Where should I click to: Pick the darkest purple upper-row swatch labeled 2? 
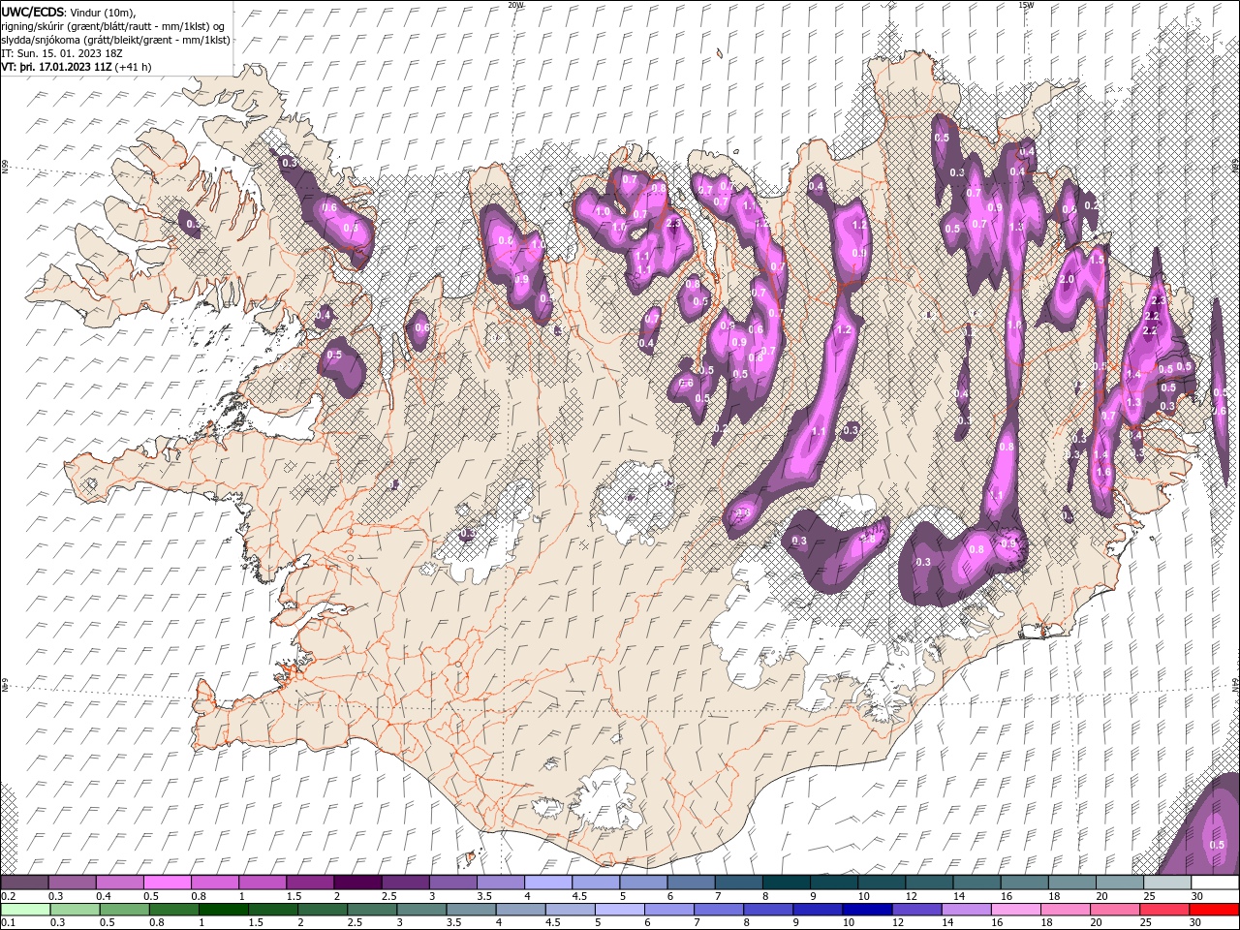pyautogui.click(x=357, y=883)
